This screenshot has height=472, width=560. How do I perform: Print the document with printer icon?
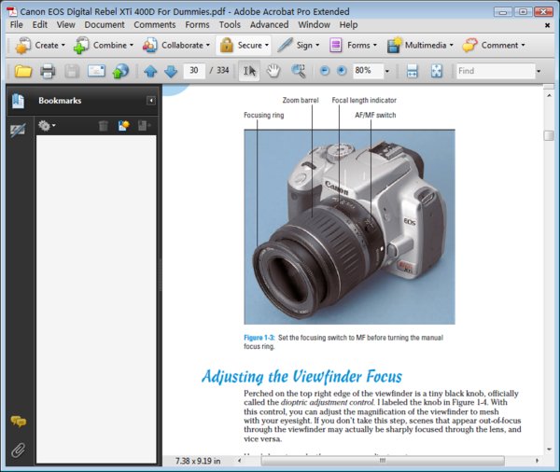pyautogui.click(x=48, y=71)
